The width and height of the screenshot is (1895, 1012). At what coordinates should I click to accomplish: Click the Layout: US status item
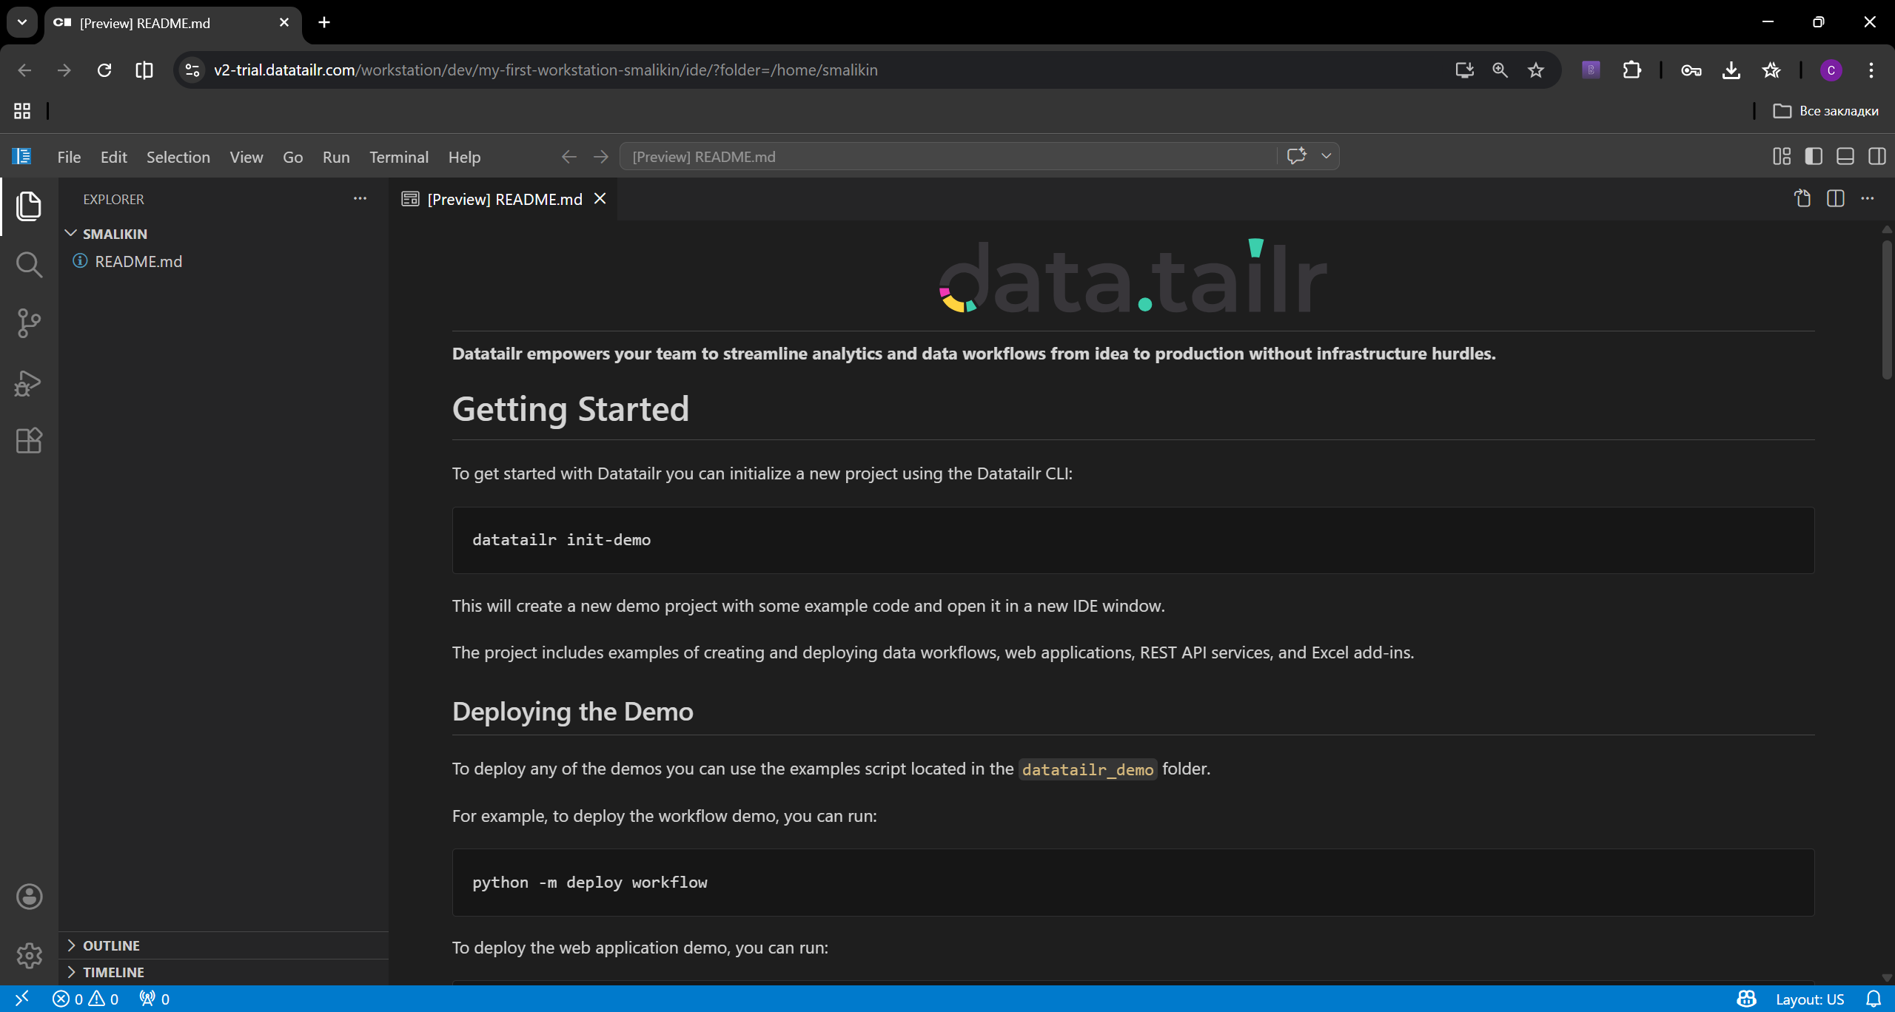pyautogui.click(x=1810, y=999)
